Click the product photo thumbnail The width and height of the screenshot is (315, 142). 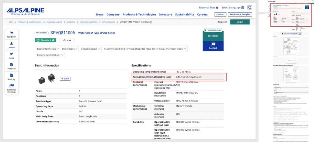(47, 79)
